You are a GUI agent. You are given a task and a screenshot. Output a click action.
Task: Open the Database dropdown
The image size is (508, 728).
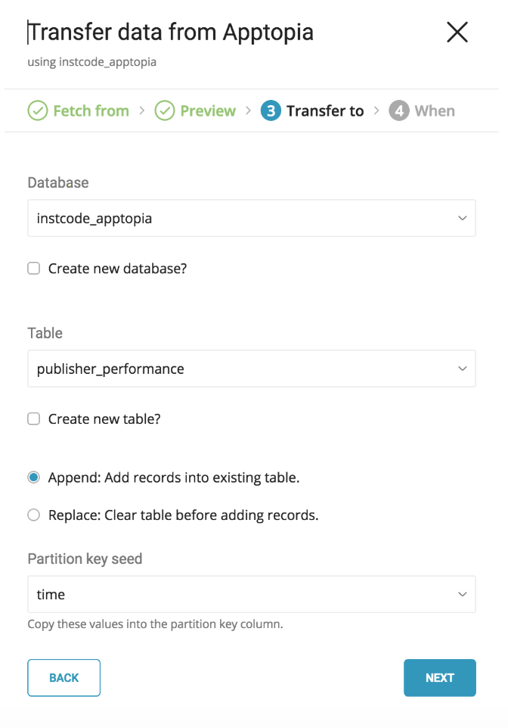(x=251, y=219)
